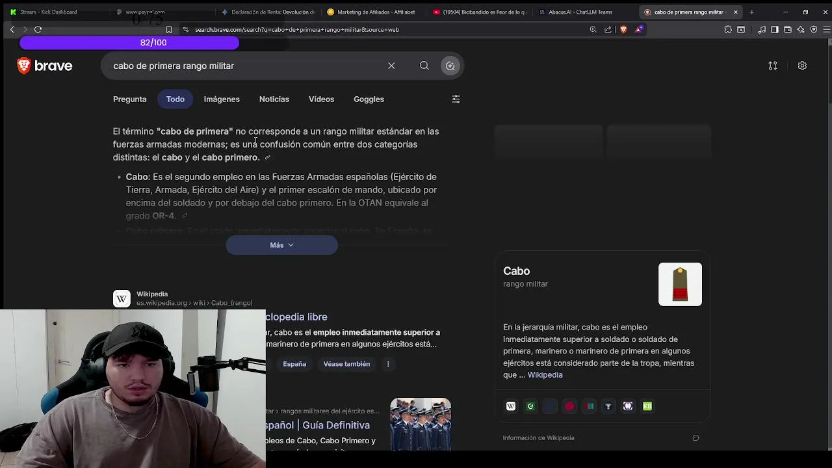This screenshot has height=468, width=832.
Task: Reload the page
Action: click(38, 29)
